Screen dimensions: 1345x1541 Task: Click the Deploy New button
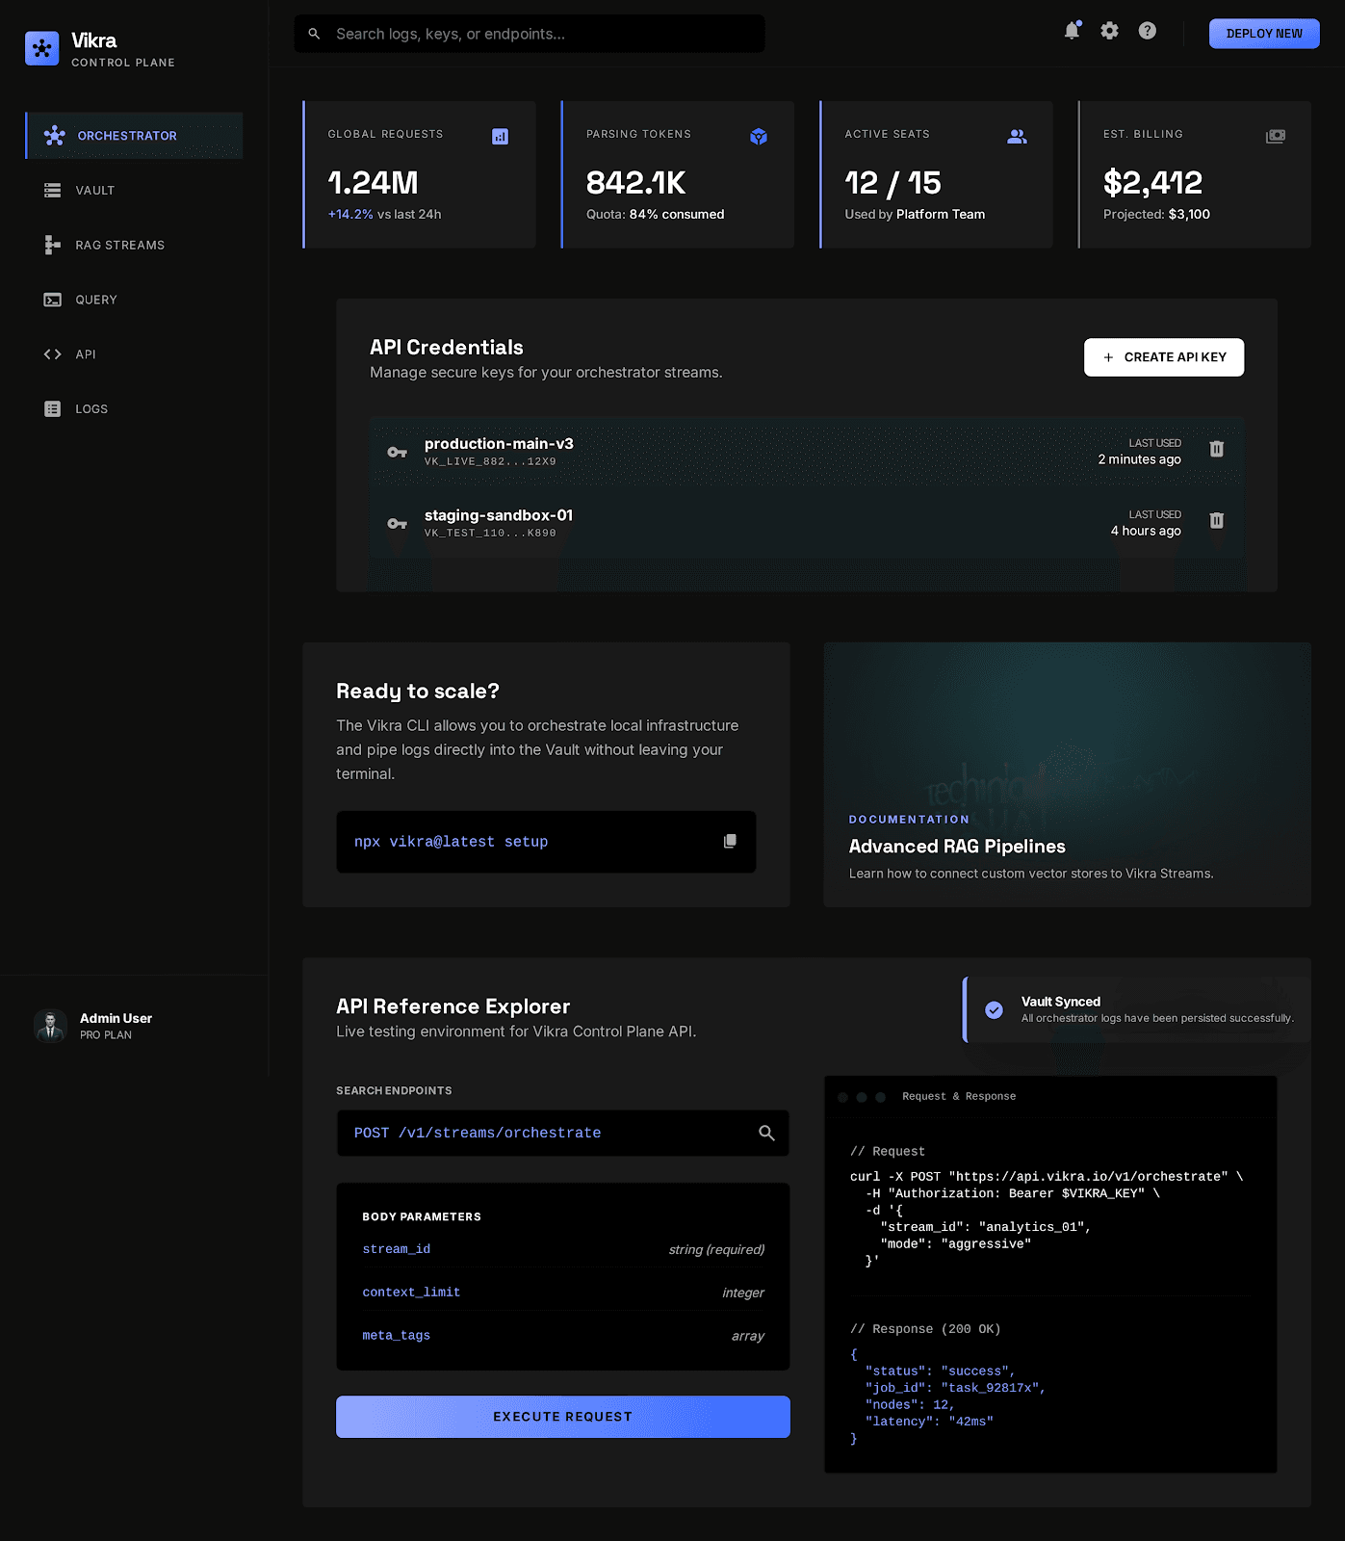1264,34
